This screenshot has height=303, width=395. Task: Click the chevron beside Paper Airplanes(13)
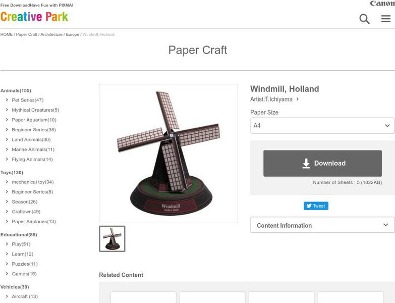(7, 221)
